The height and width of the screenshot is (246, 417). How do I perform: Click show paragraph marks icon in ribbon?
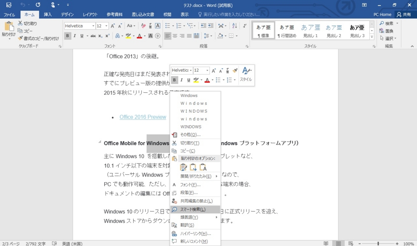pyautogui.click(x=244, y=26)
